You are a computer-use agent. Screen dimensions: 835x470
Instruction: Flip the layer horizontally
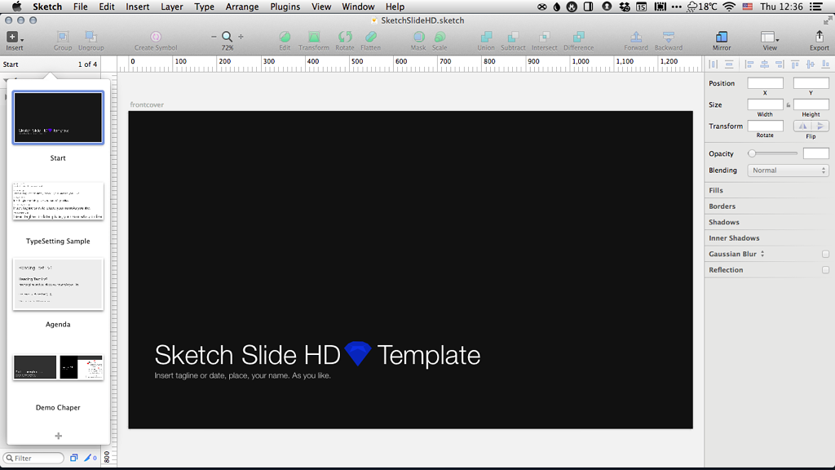click(x=802, y=126)
